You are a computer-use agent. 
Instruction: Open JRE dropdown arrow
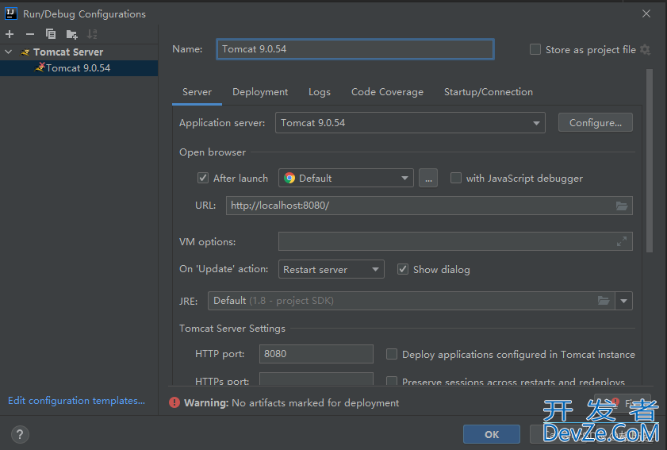623,301
